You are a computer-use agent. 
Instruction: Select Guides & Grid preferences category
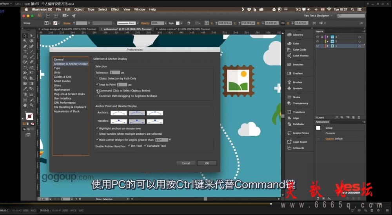click(62, 77)
